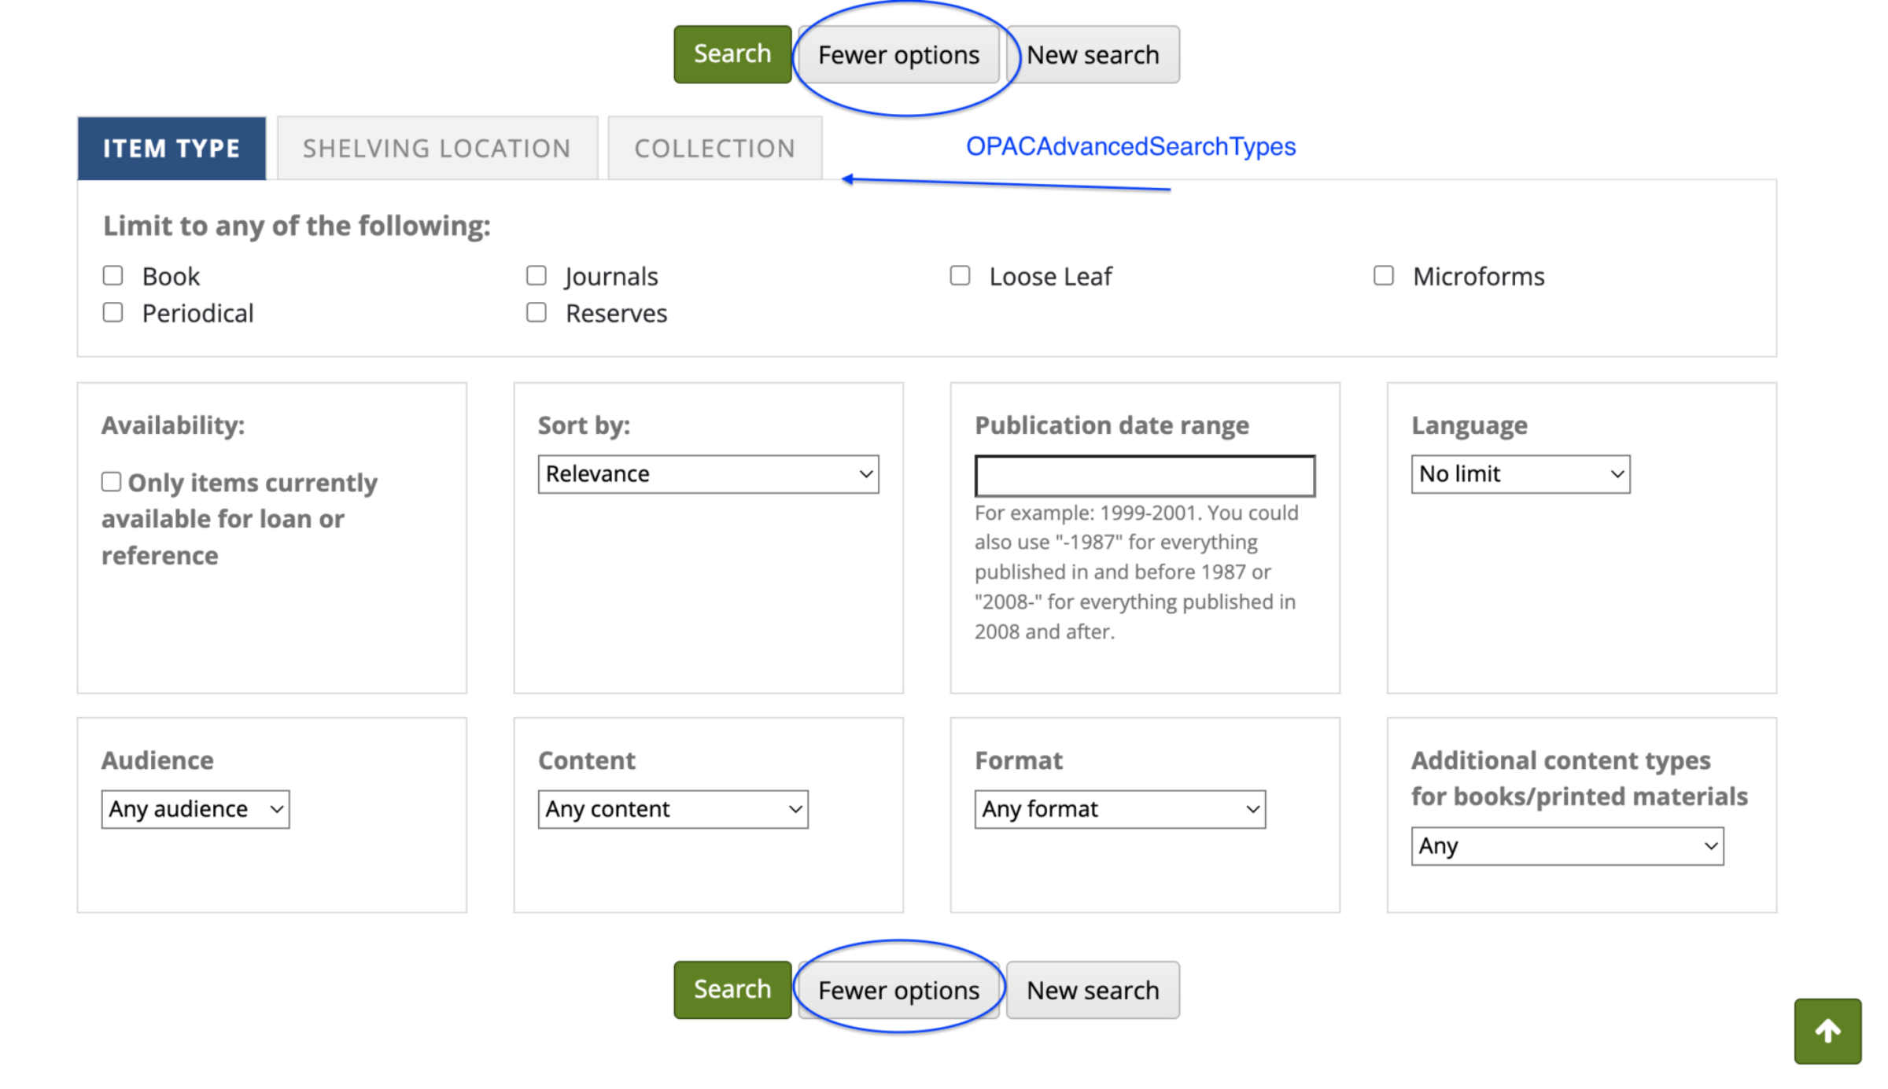Click the bottom Fewer options button

[x=898, y=990]
